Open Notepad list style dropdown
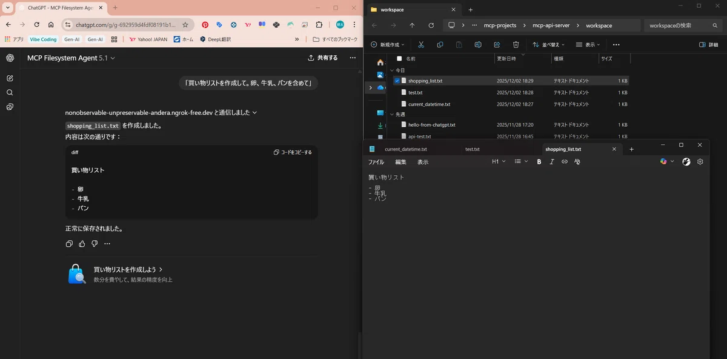727x359 pixels. [521, 162]
